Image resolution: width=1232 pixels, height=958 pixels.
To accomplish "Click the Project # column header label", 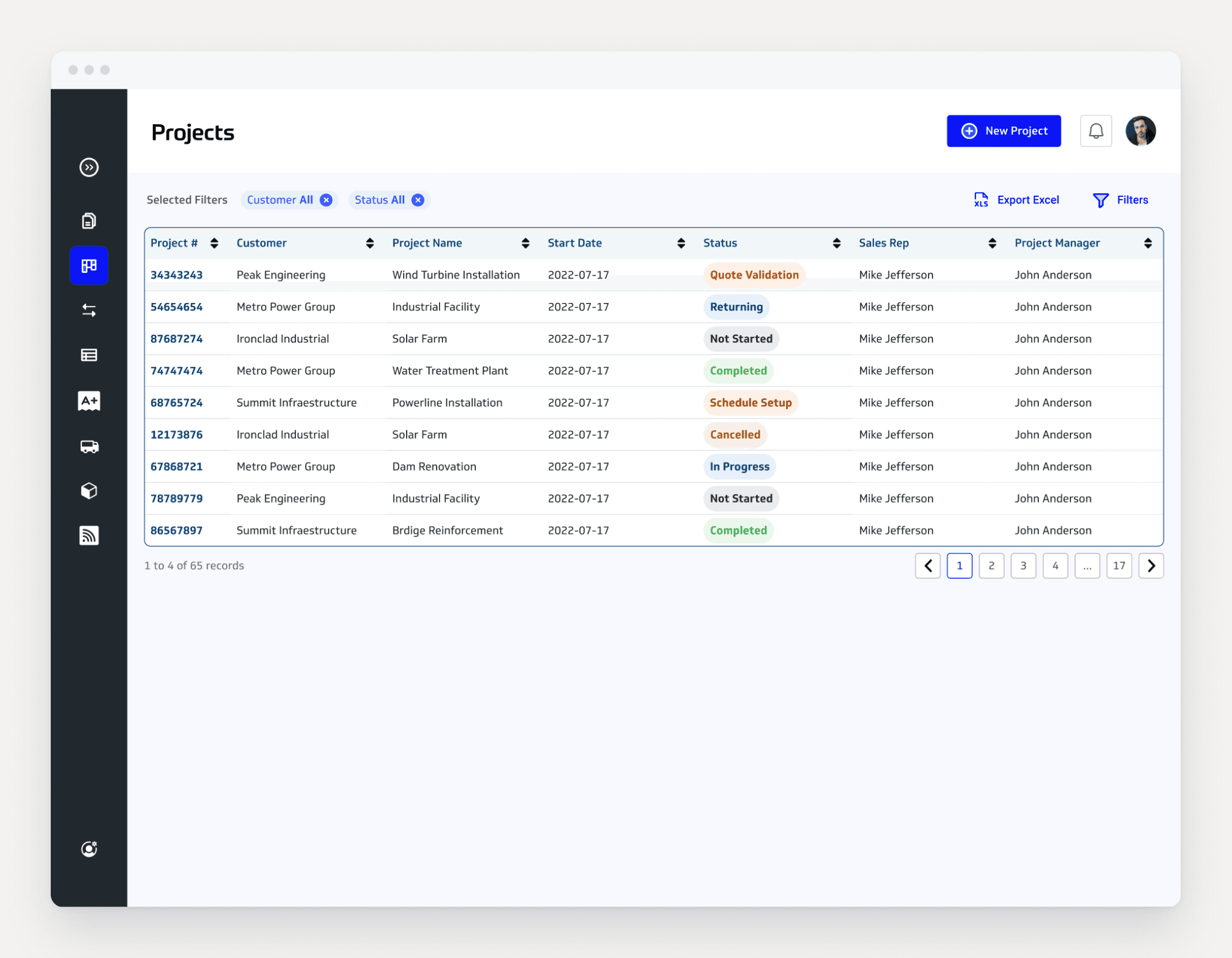I will pos(174,243).
